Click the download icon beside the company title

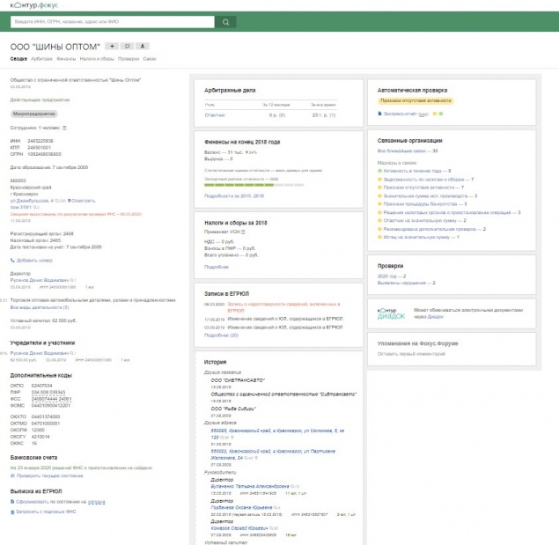click(x=143, y=46)
